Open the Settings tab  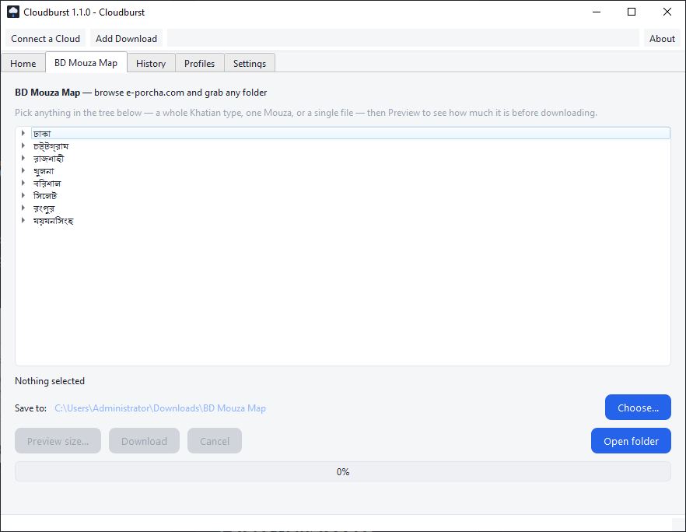250,64
